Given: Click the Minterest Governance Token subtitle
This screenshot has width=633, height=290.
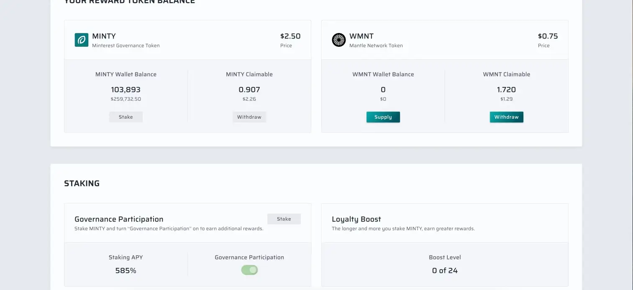Looking at the screenshot, I should pyautogui.click(x=126, y=46).
